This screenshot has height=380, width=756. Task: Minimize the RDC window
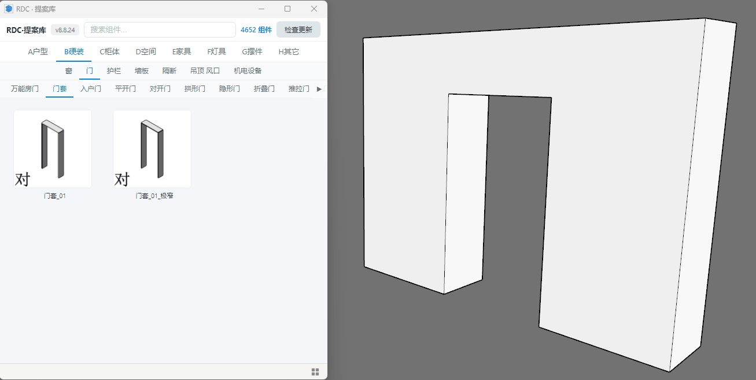(261, 9)
